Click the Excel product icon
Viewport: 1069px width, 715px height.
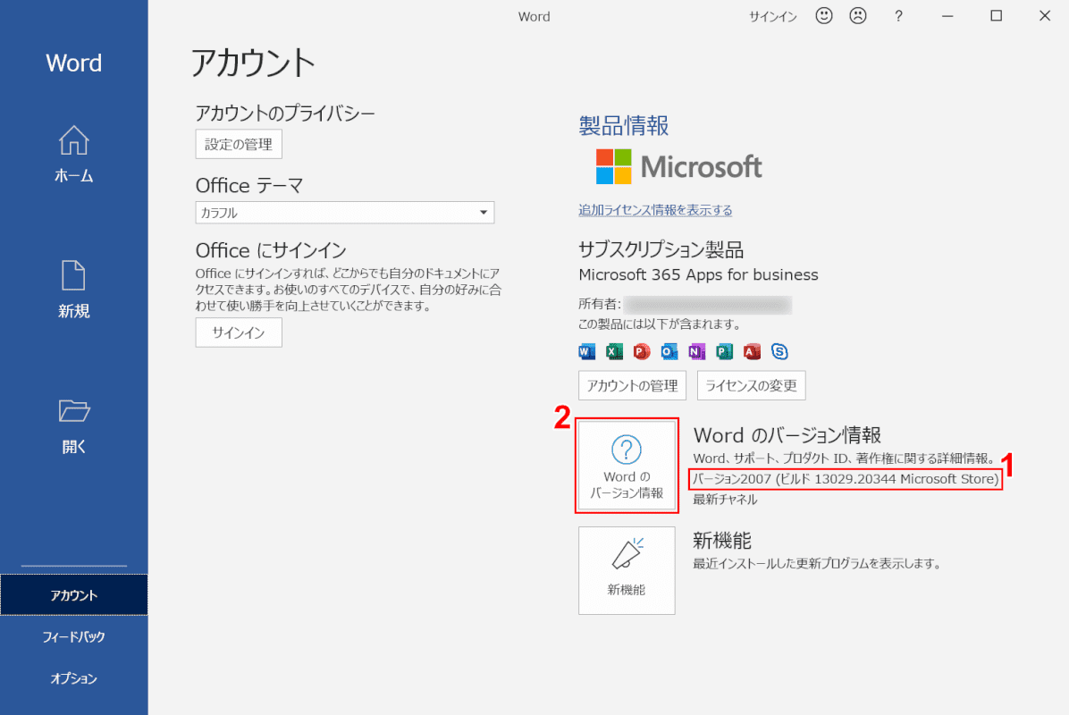tap(614, 351)
